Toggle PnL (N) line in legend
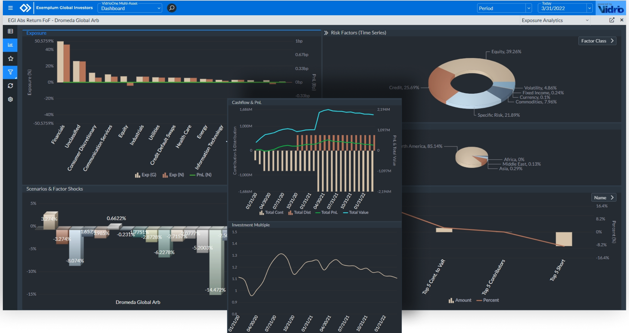The image size is (629, 333). point(201,175)
